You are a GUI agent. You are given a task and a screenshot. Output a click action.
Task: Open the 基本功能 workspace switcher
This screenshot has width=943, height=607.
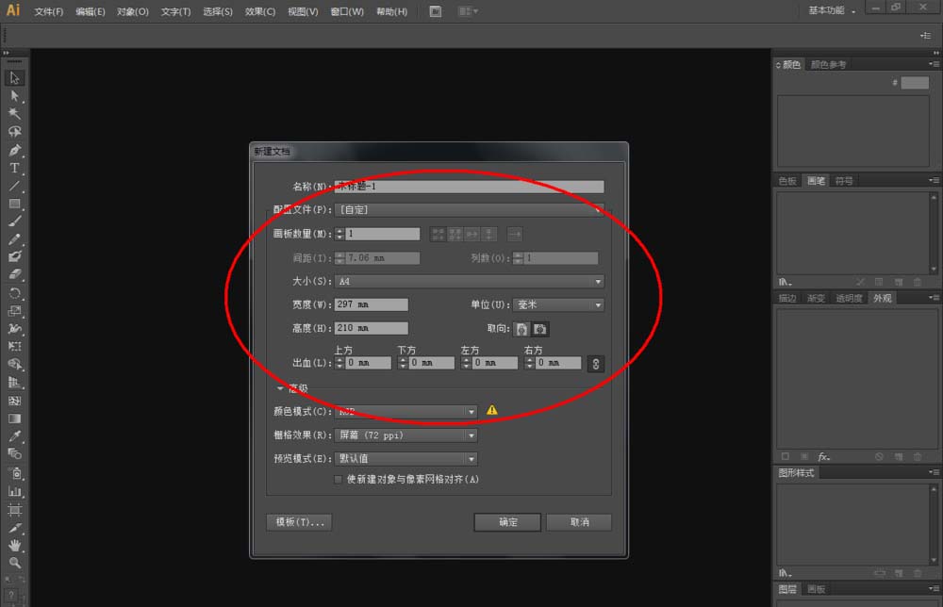tap(832, 10)
